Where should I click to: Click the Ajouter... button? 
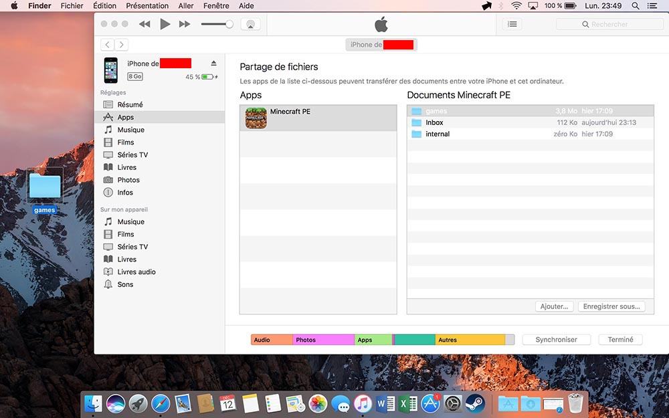554,306
